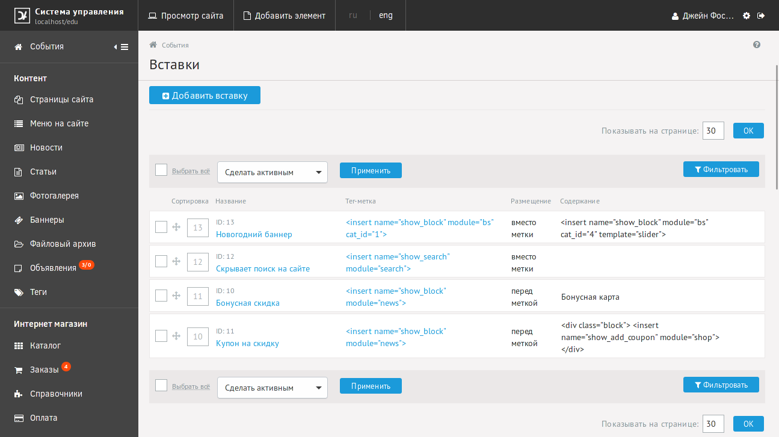Click the Страницы сайта sidebar icon
779x437 pixels.
pyautogui.click(x=19, y=99)
